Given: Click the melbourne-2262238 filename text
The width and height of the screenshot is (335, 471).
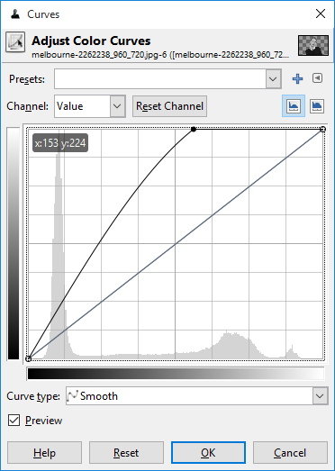Looking at the screenshot, I should click(x=160, y=55).
